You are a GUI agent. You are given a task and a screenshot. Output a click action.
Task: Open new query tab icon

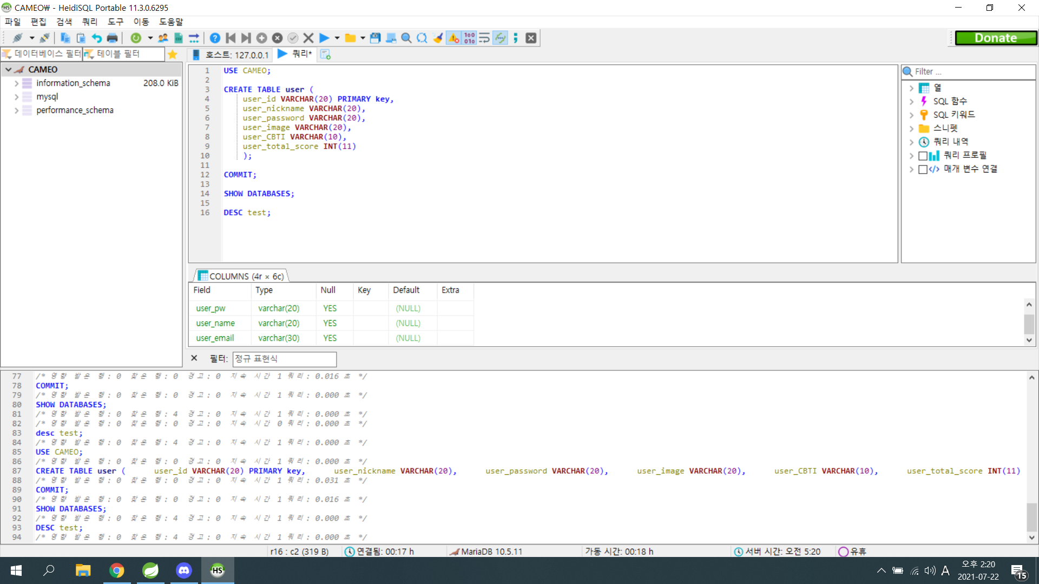click(325, 54)
